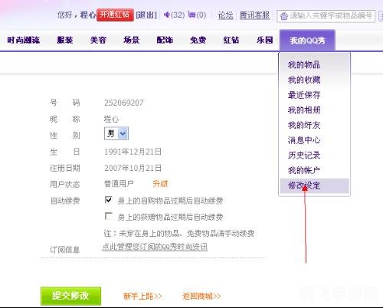This screenshot has height=308, width=383.
Task: Select 我的帐户 menu item
Action: (x=304, y=170)
